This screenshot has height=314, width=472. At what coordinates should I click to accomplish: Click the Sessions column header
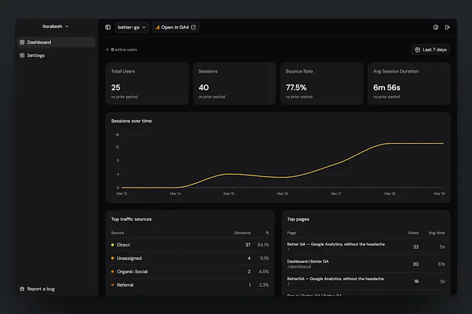tap(242, 233)
